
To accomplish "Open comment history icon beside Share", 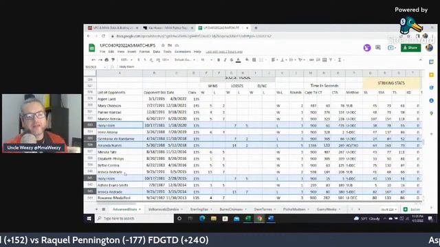I will point(378,48).
